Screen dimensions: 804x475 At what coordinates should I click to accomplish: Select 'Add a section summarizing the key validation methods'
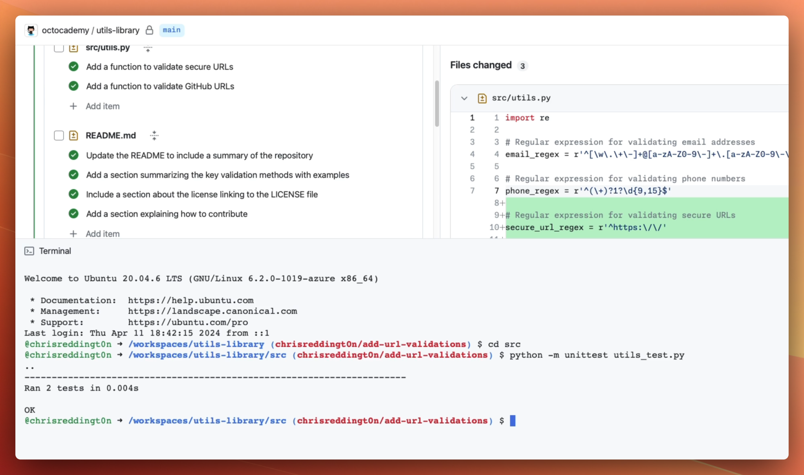[218, 175]
